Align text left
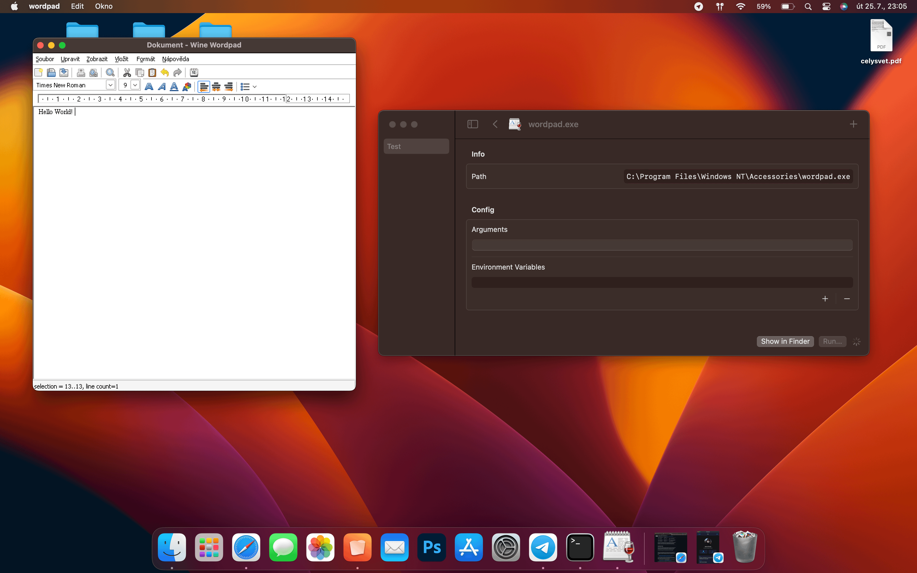The image size is (917, 573). [204, 86]
